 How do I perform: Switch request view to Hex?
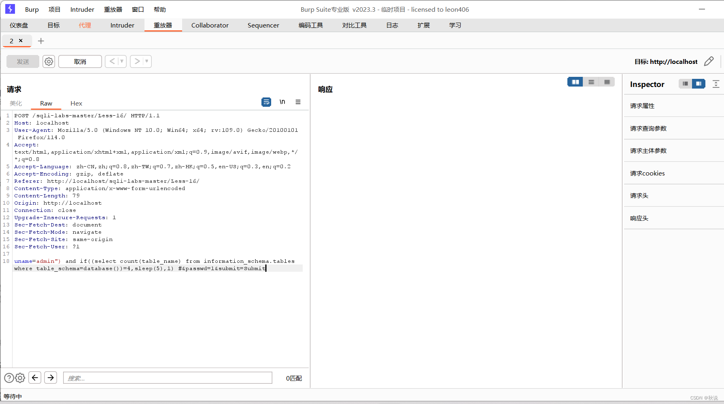[x=76, y=103]
